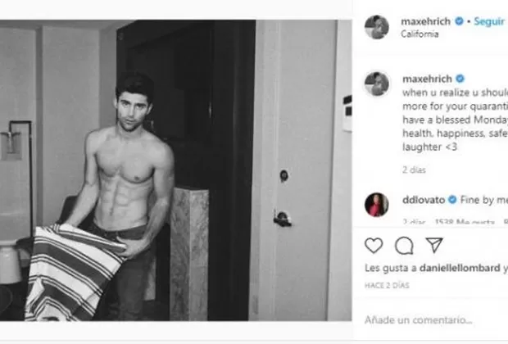Click the '2 días' caption timestamp
This screenshot has height=344, width=508.
coord(414,170)
